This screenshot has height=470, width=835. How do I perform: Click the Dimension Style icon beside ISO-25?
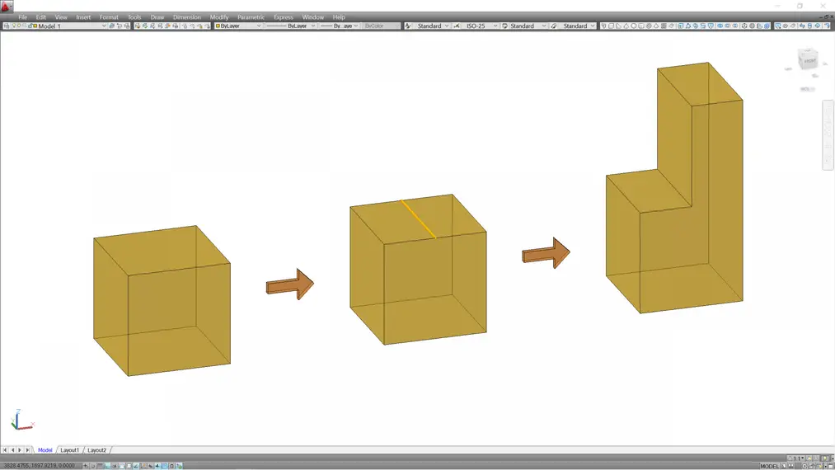[457, 26]
